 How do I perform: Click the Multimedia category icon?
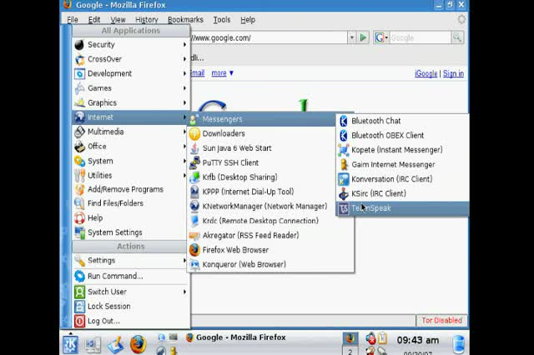pyautogui.click(x=80, y=132)
